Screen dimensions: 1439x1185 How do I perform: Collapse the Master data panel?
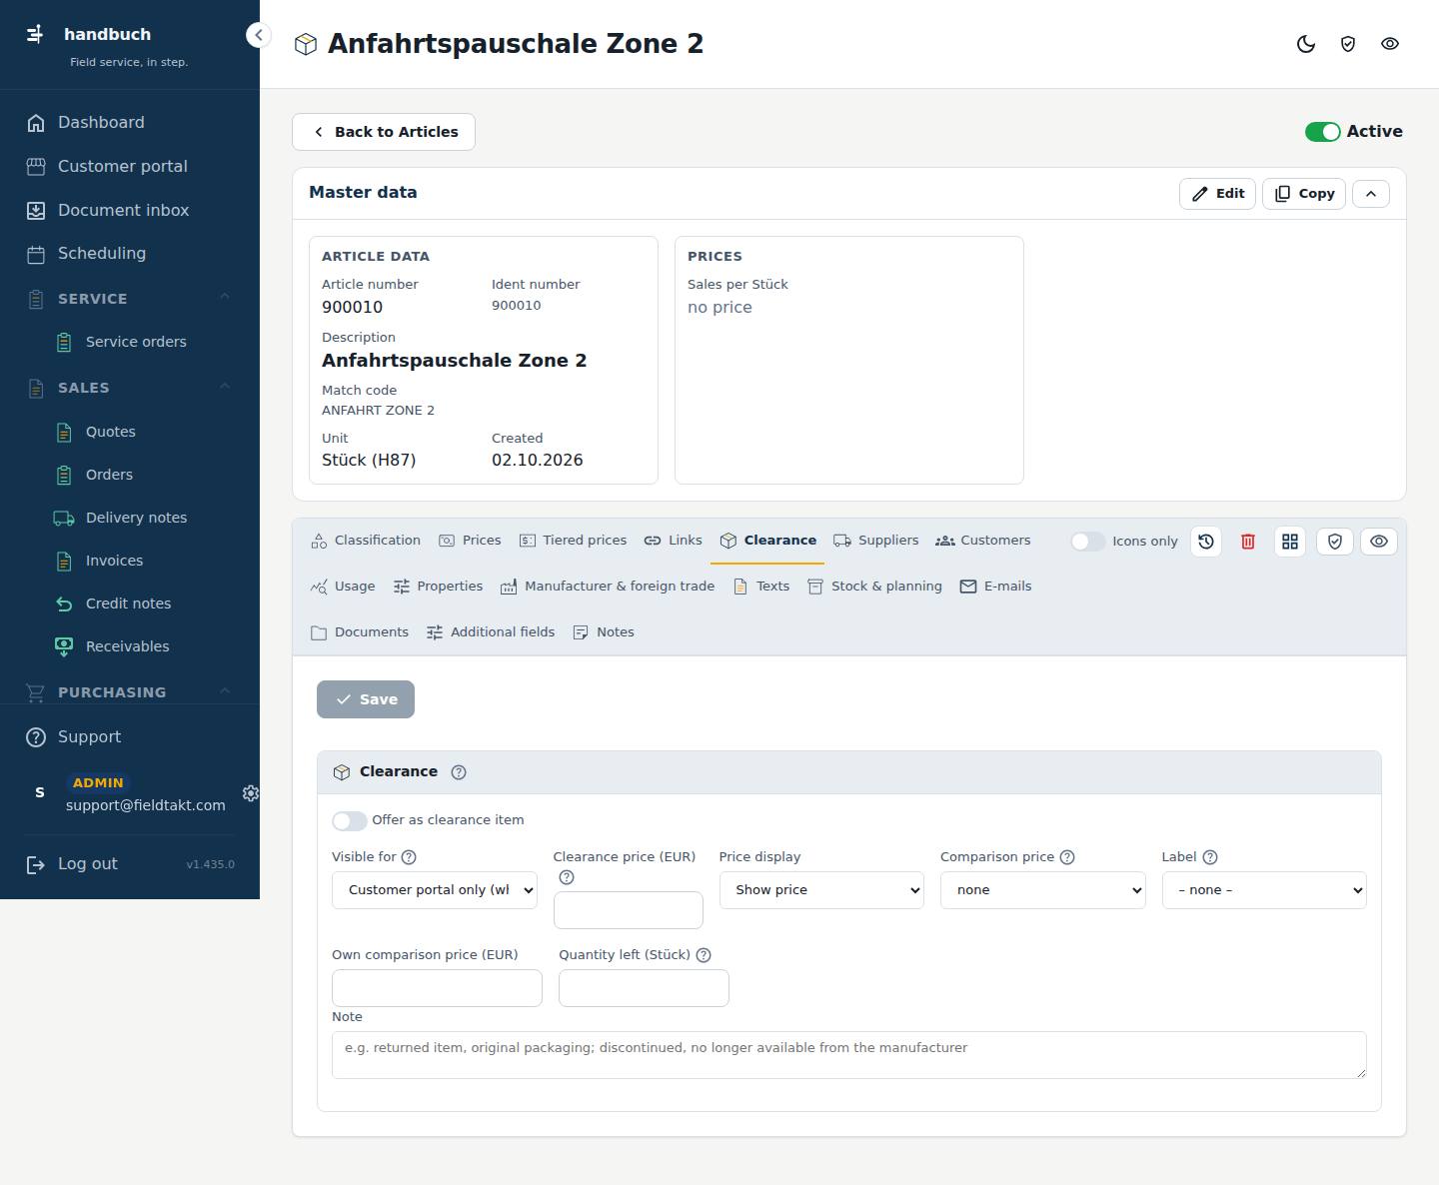[x=1371, y=194]
